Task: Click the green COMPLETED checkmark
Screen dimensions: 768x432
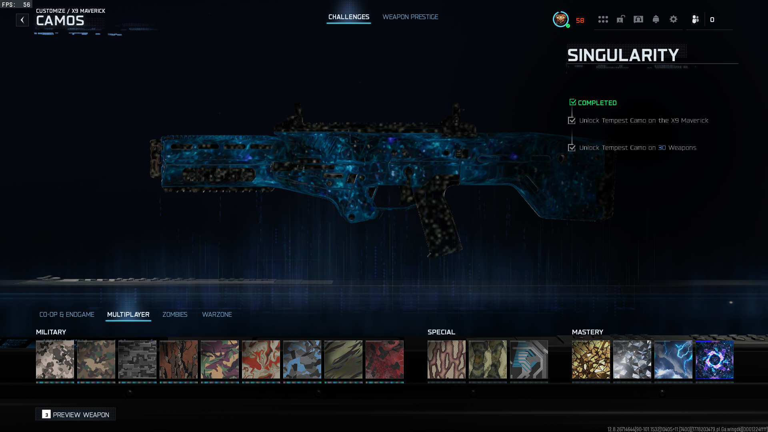Action: [573, 102]
